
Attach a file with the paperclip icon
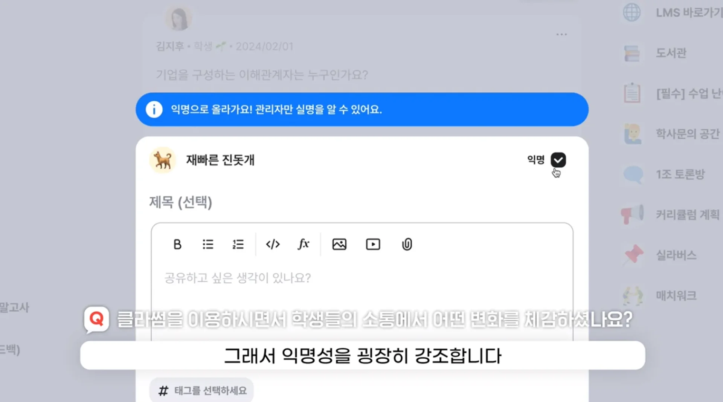coord(407,245)
